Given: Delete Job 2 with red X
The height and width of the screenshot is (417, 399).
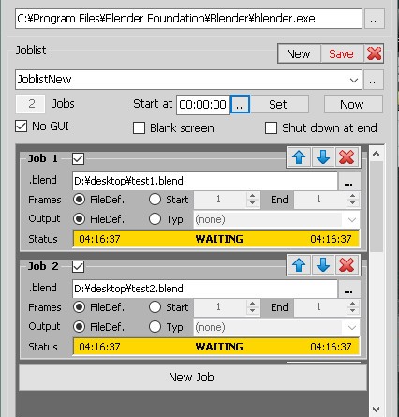Looking at the screenshot, I should tap(347, 265).
